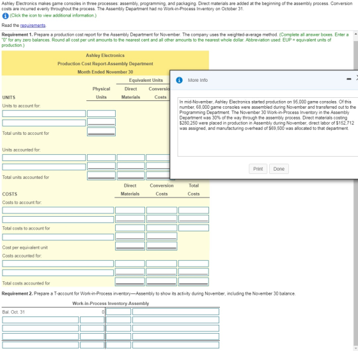Open the requirements link
The image size is (358, 351).
(x=33, y=26)
